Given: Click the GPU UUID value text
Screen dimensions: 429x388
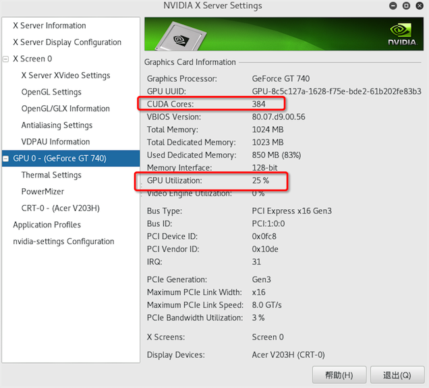Looking at the screenshot, I should [x=337, y=91].
